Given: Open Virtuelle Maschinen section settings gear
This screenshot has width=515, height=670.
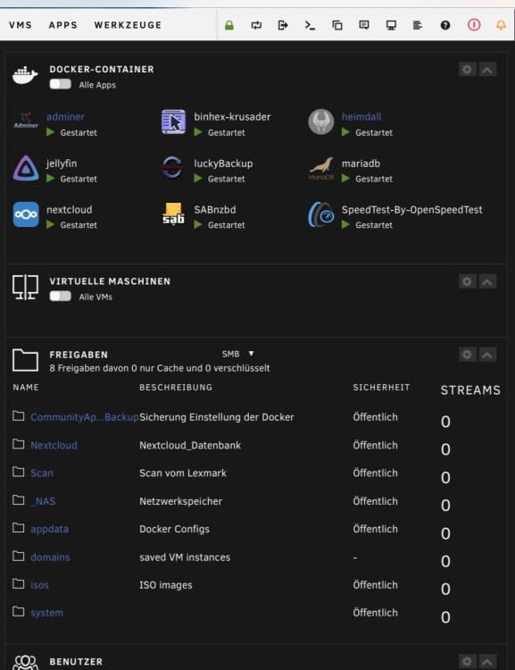Looking at the screenshot, I should (x=467, y=281).
